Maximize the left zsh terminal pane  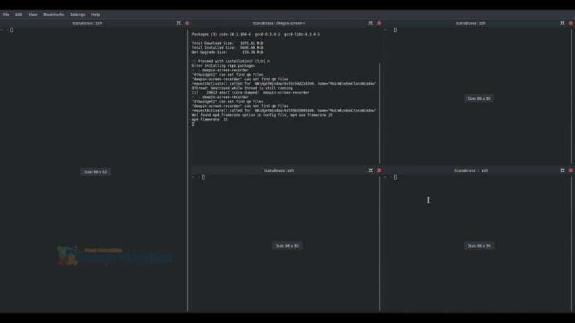(x=179, y=23)
